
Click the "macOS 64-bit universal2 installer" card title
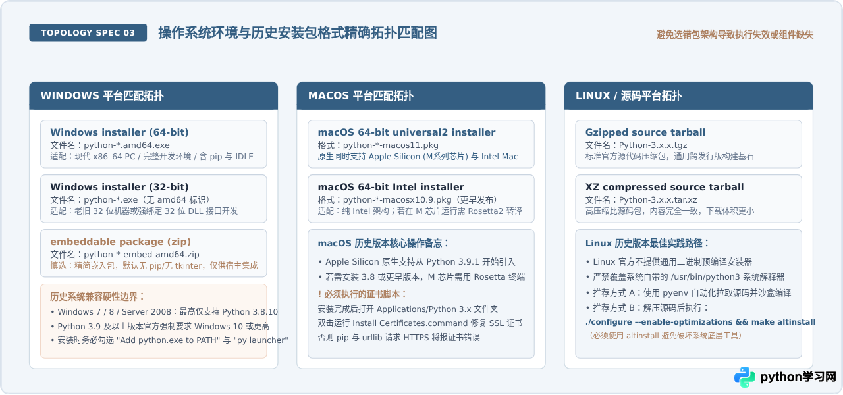tap(406, 132)
